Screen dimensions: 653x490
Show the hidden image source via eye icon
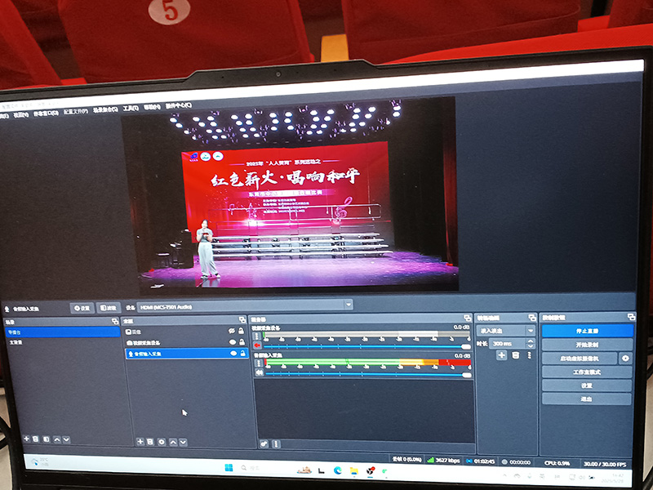[233, 332]
